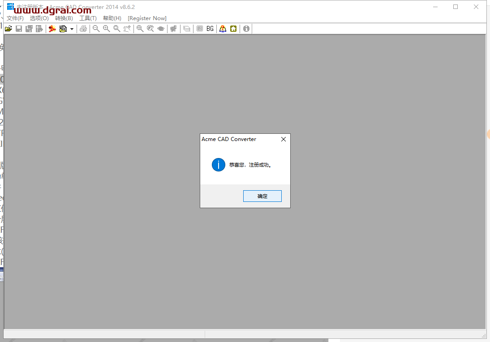Click the Zoom window magnifier icon
Viewport: 490px width, 342px height.
pos(117,29)
